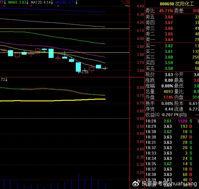Click the cyan arrow after MA60: 3.93
Viewport: 199px width, 189px height.
click(27, 2)
